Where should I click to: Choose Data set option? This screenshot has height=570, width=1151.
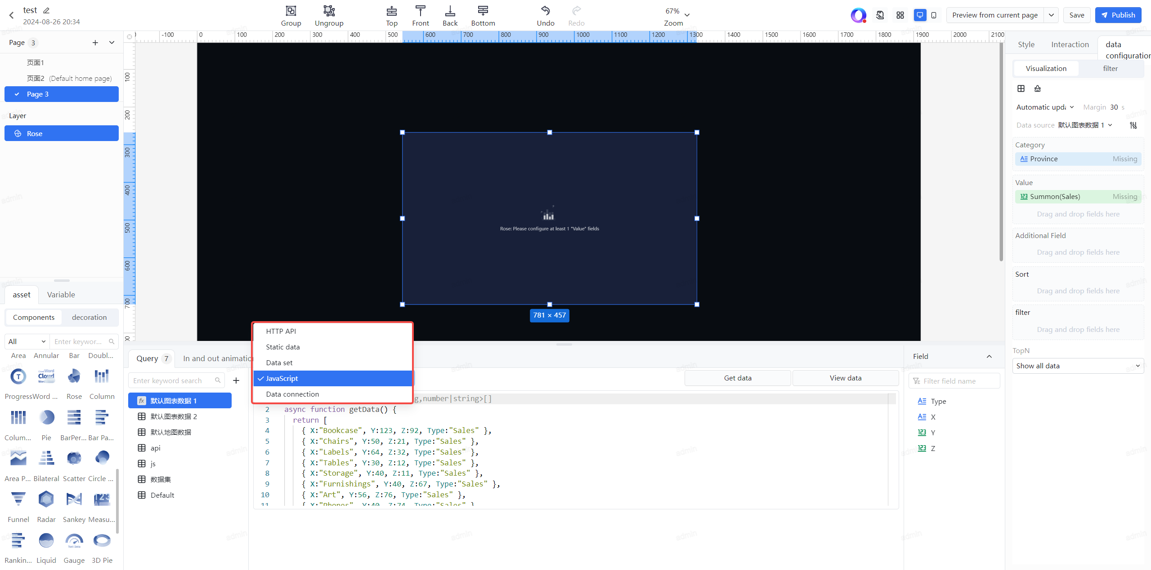pyautogui.click(x=333, y=362)
